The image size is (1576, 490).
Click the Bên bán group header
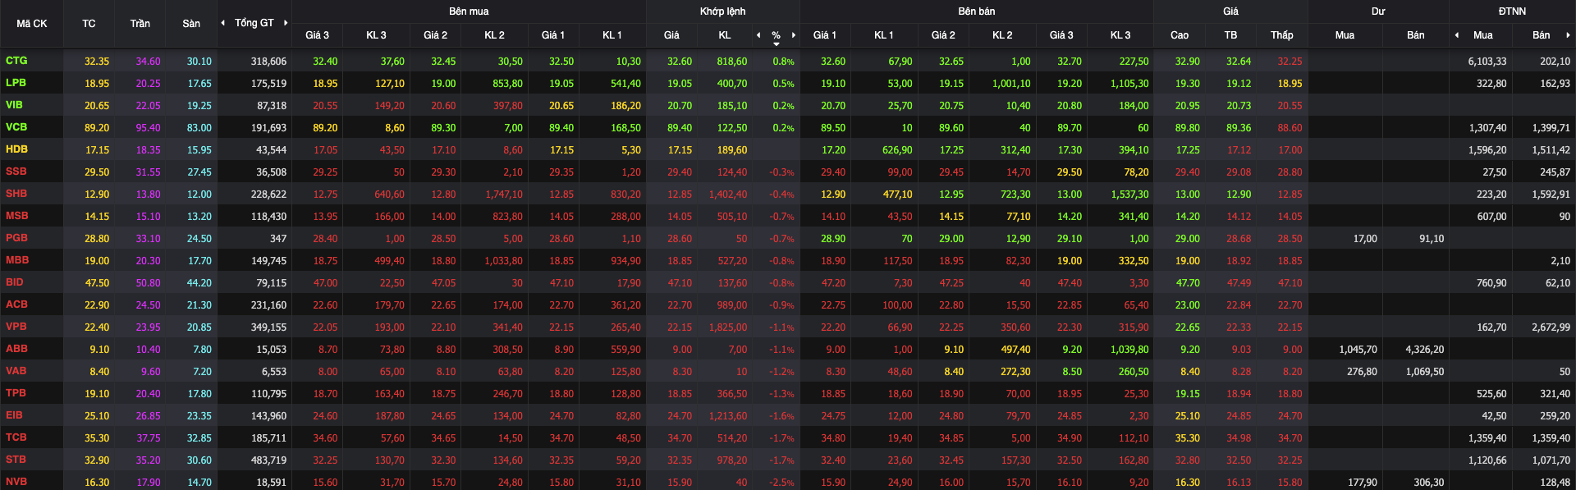click(977, 11)
